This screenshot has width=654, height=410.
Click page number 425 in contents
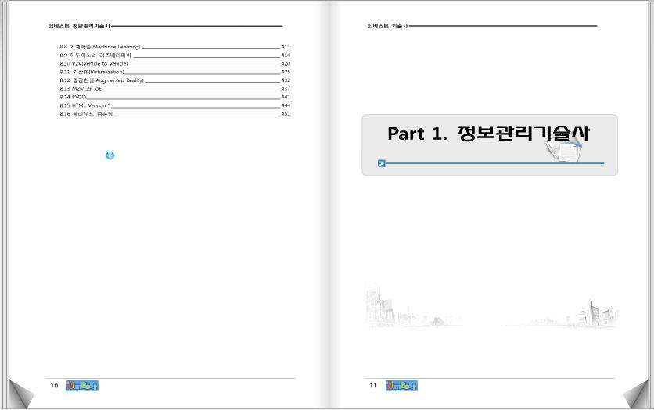[x=286, y=72]
